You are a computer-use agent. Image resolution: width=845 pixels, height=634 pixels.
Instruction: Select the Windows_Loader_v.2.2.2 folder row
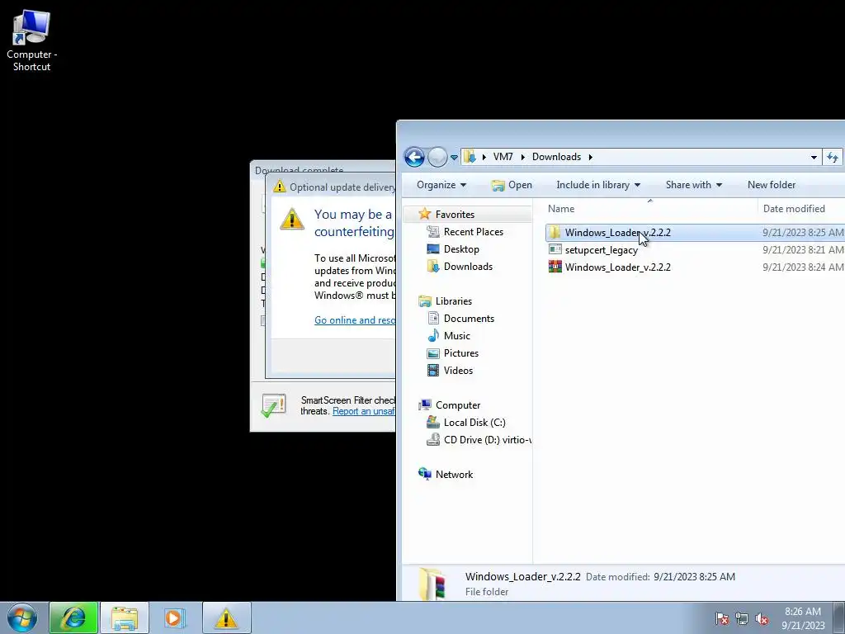[x=695, y=233]
